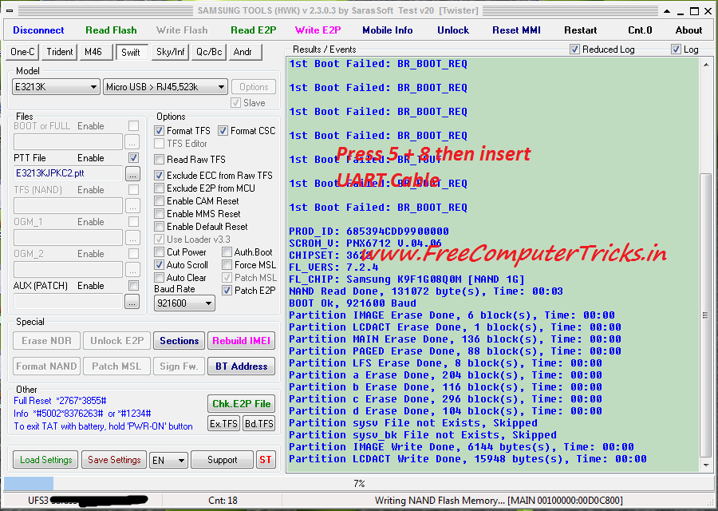Toggle Reduced Log checkbox
718x511 pixels.
(x=574, y=50)
